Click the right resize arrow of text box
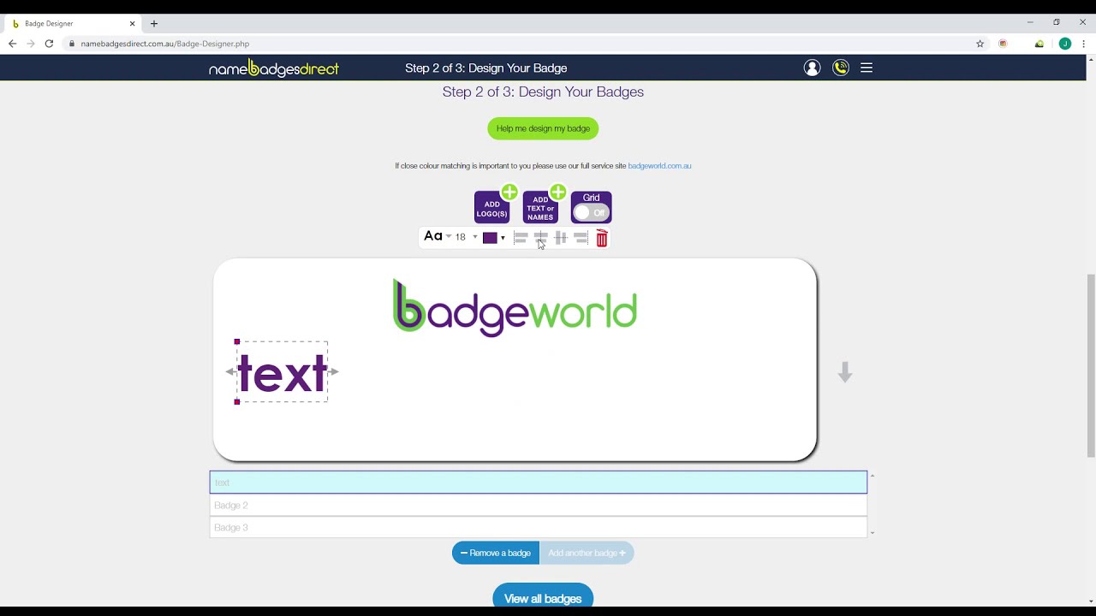The width and height of the screenshot is (1096, 616). [334, 371]
